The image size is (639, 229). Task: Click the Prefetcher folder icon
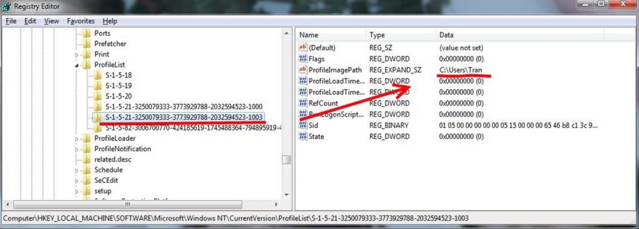86,44
